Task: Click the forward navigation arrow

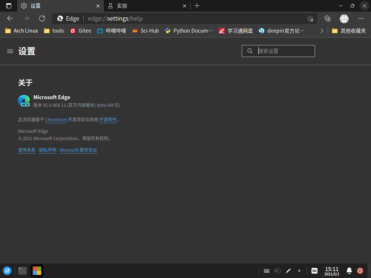Action: (x=26, y=18)
